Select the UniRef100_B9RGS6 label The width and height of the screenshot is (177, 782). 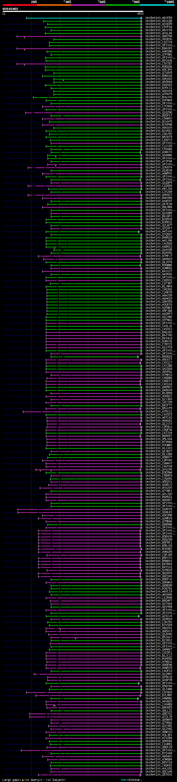pos(159,76)
